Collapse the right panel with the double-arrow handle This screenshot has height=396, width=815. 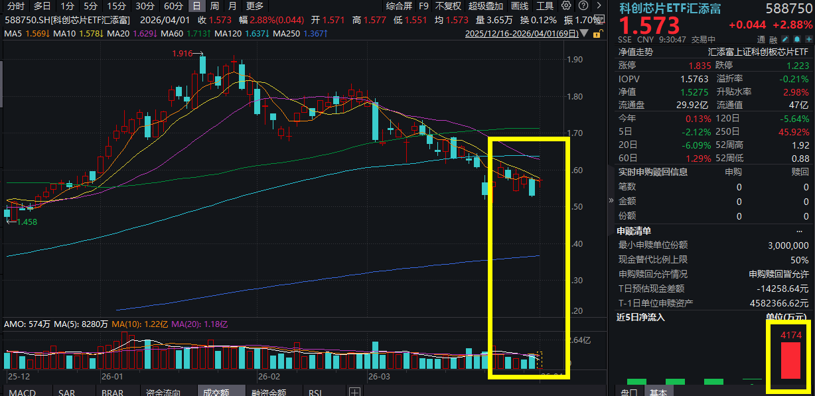pyautogui.click(x=610, y=201)
